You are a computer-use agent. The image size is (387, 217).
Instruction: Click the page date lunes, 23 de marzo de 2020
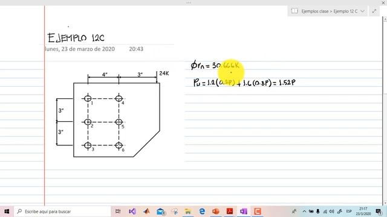[80, 49]
